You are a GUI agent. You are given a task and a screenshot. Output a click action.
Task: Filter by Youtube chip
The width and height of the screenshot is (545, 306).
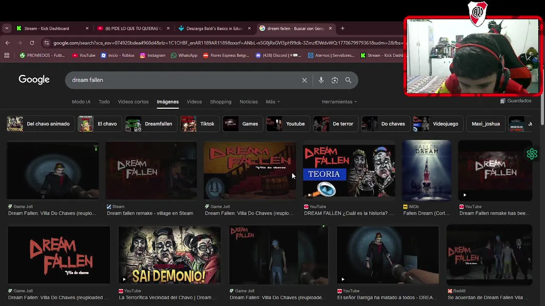[288, 124]
